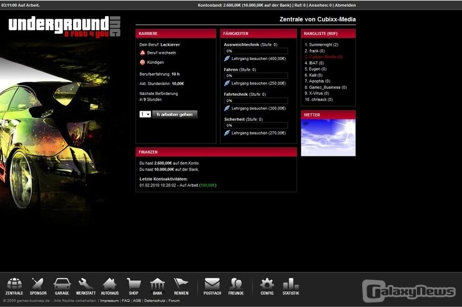This screenshot has height=307, width=462.
Task: Click the Kontostand text in top bar
Action: tap(245, 5)
